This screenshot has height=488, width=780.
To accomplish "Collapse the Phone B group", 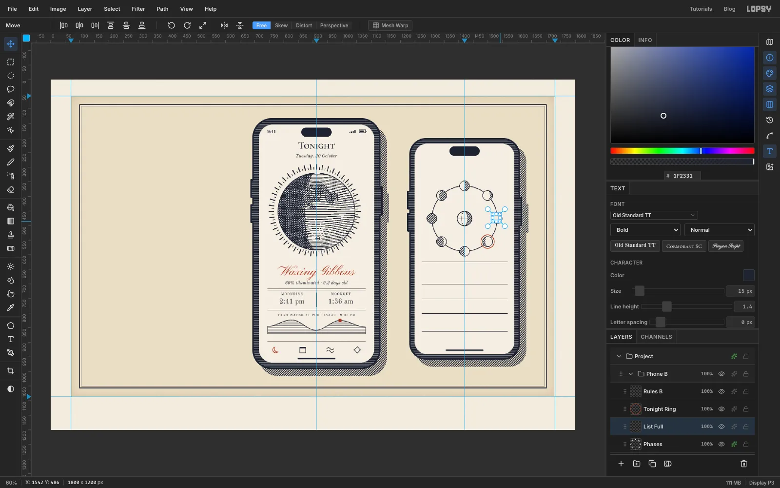I will (631, 374).
